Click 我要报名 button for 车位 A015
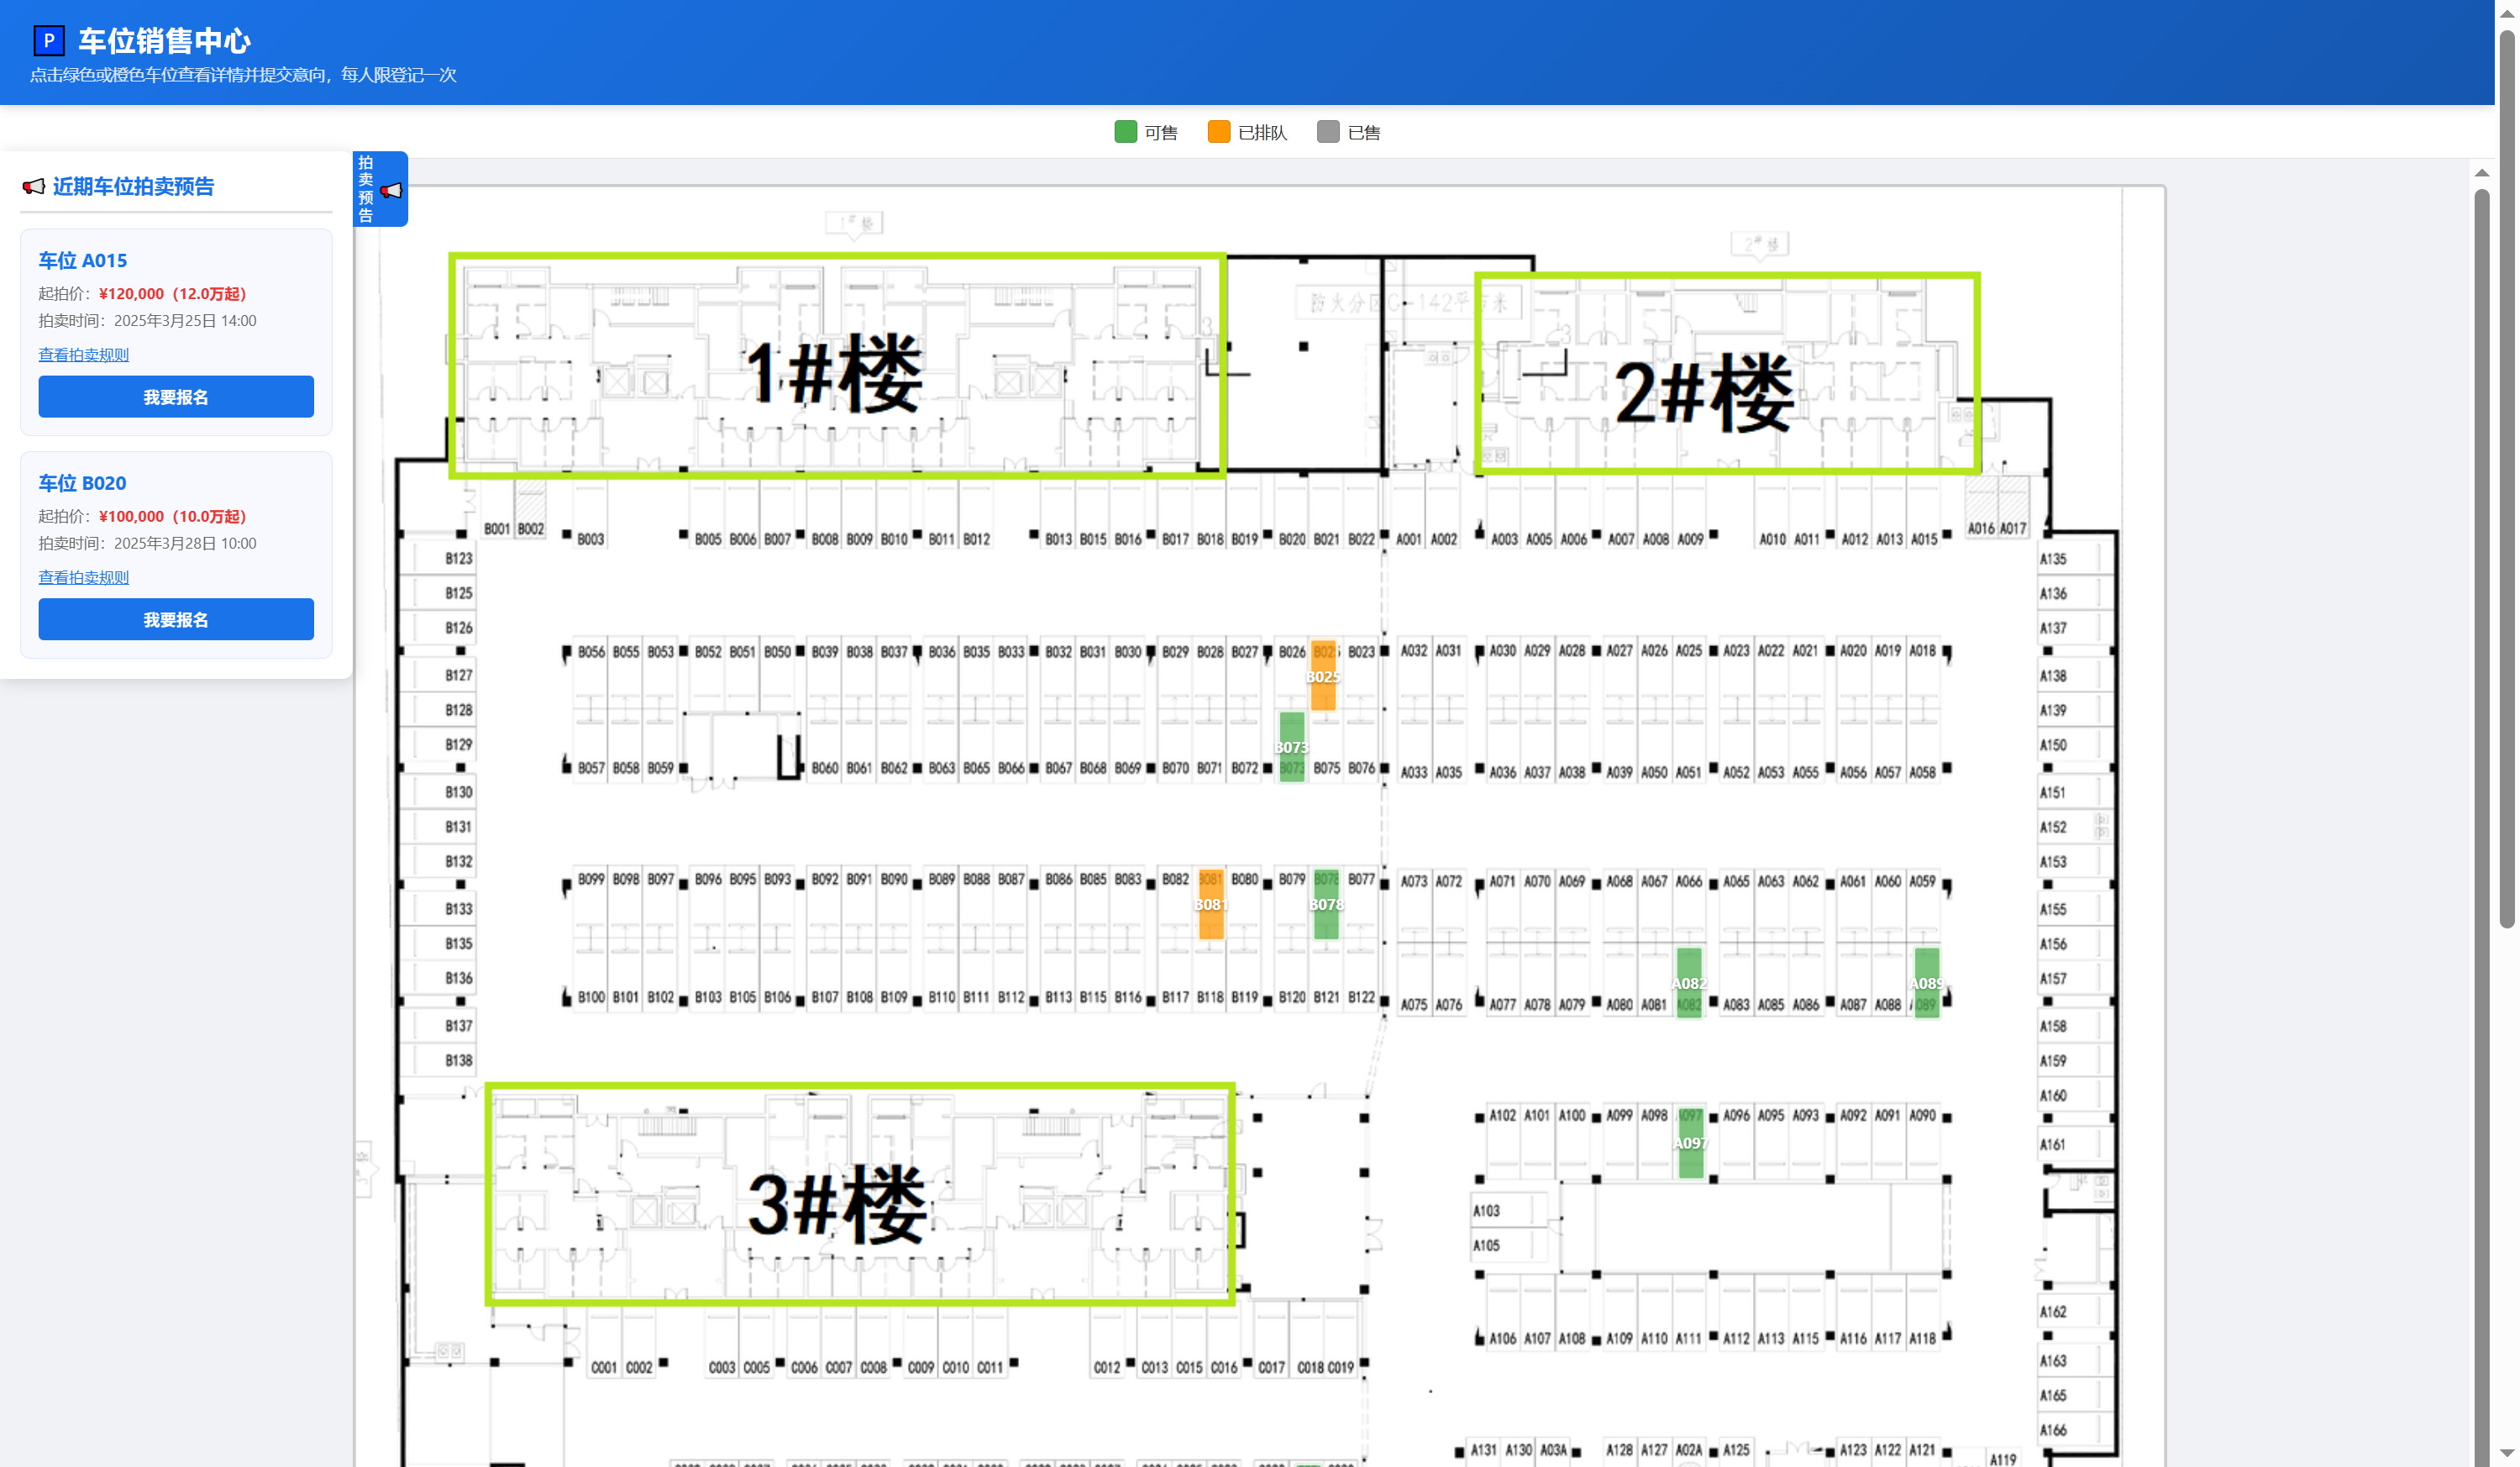This screenshot has width=2520, height=1467. tap(176, 397)
